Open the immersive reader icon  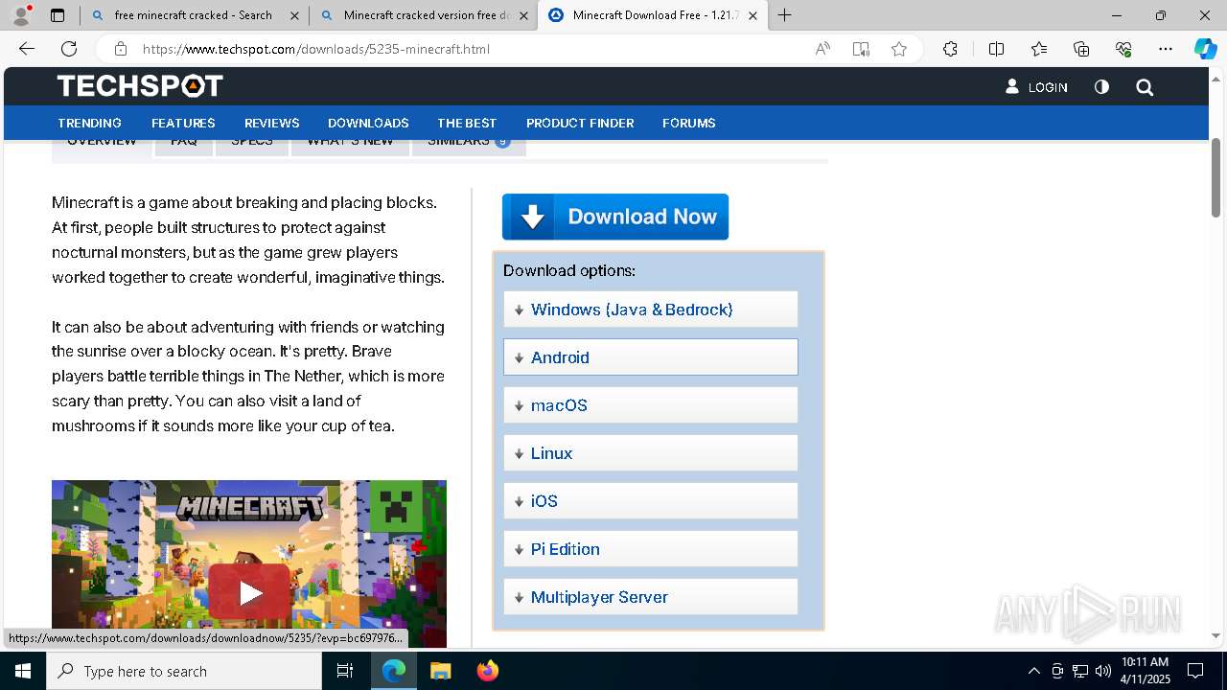click(861, 49)
